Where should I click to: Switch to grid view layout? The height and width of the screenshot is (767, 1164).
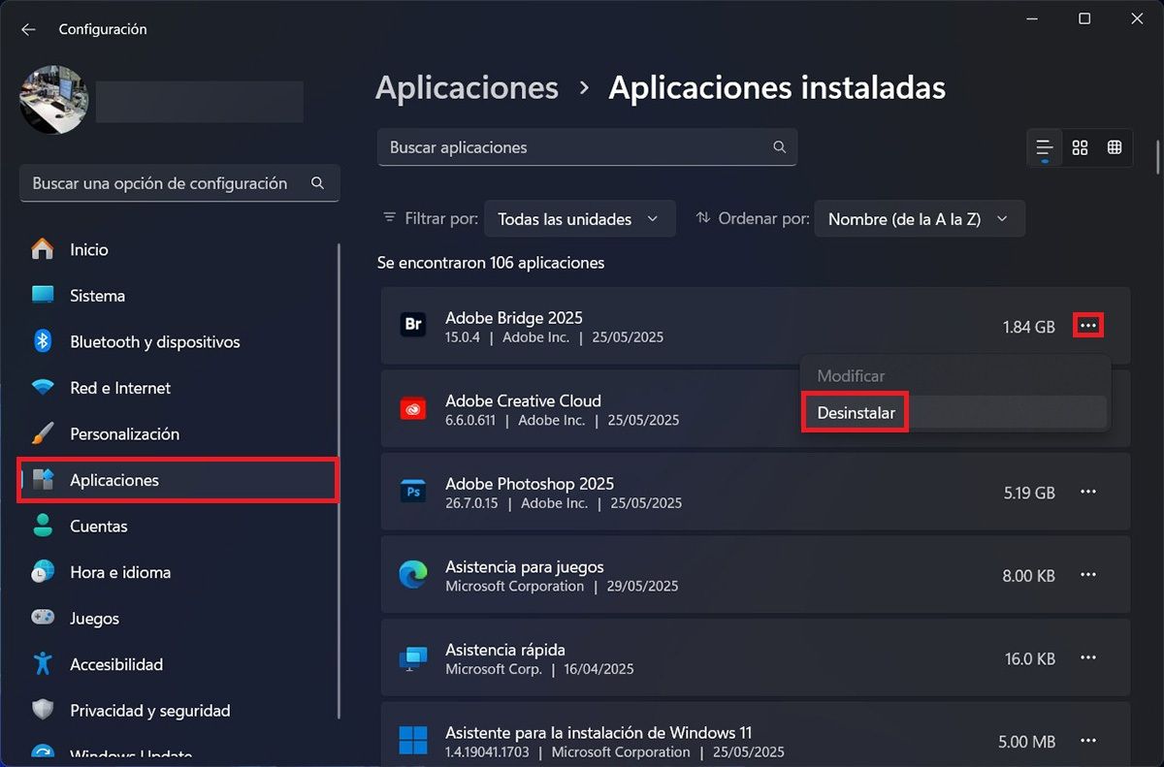coord(1080,147)
